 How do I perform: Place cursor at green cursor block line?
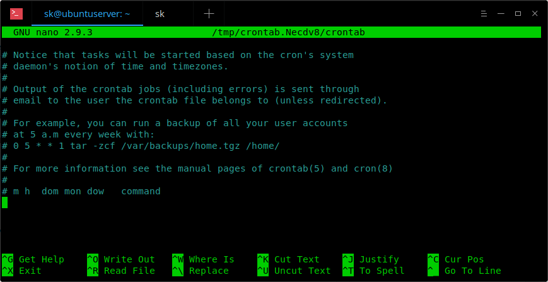click(4, 203)
